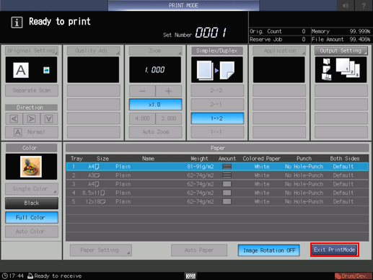Select the right-pointing direction arrow icon
Image resolution: width=373 pixels, height=280 pixels.
(32, 118)
